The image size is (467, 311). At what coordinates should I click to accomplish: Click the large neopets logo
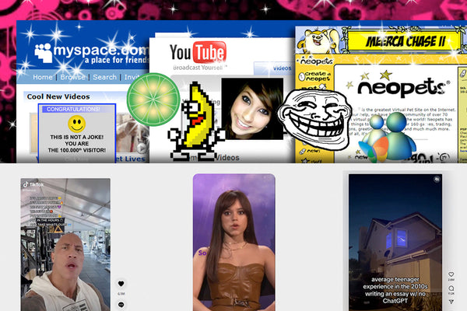pyautogui.click(x=402, y=87)
